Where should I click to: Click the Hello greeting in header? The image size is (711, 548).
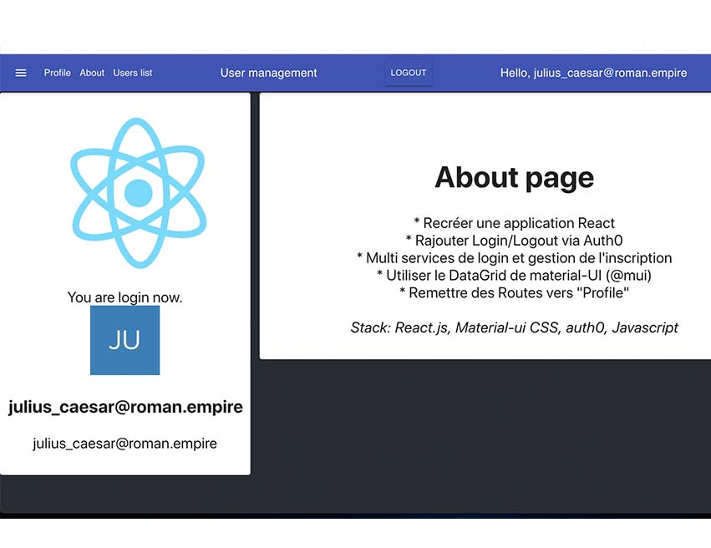coord(593,73)
